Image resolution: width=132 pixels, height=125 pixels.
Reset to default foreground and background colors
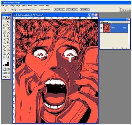pyautogui.click(x=4, y=65)
